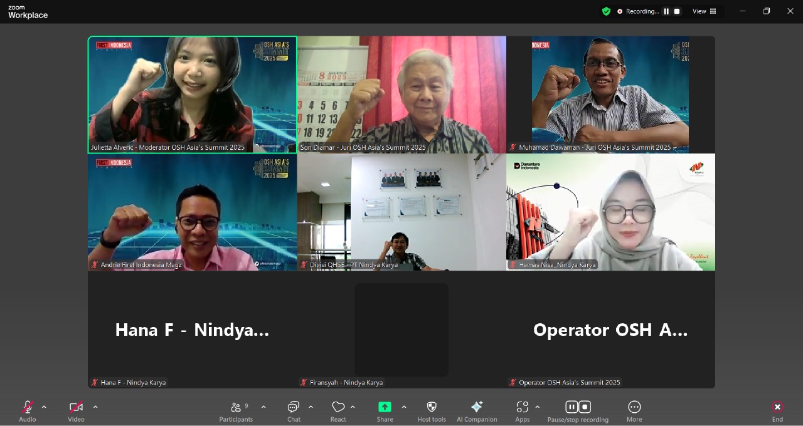803x426 pixels.
Task: Select Andrie First Indonesia Magz tile
Action: click(x=193, y=212)
